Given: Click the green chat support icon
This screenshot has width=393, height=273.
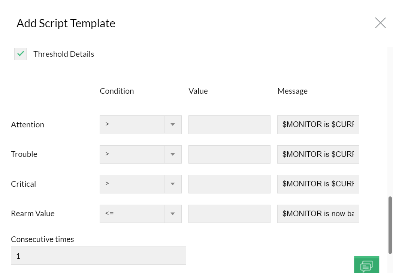Looking at the screenshot, I should pos(366,265).
